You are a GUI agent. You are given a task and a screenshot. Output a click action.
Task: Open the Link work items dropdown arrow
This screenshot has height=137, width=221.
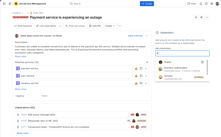tap(60, 26)
